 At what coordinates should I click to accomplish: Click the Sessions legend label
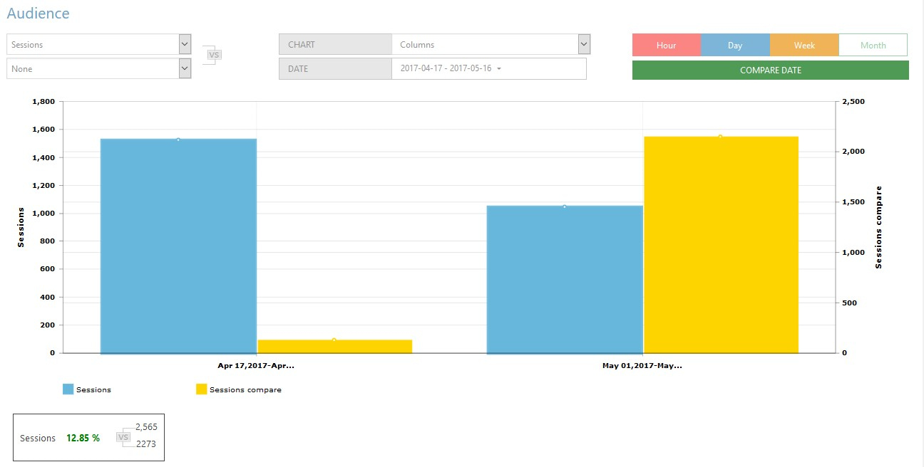tap(93, 390)
